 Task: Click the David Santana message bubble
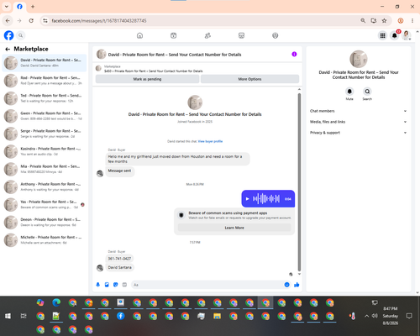(x=120, y=267)
